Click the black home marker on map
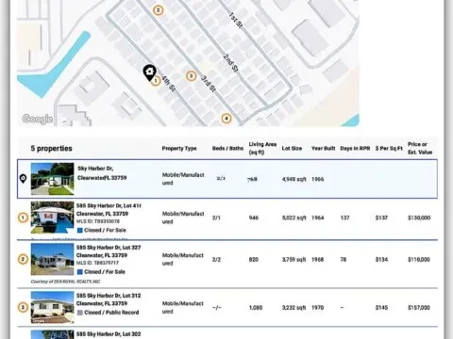 click(149, 73)
